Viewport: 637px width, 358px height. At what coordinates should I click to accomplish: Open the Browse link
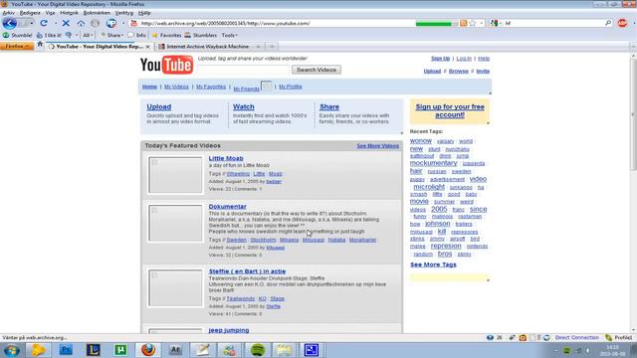click(x=458, y=71)
